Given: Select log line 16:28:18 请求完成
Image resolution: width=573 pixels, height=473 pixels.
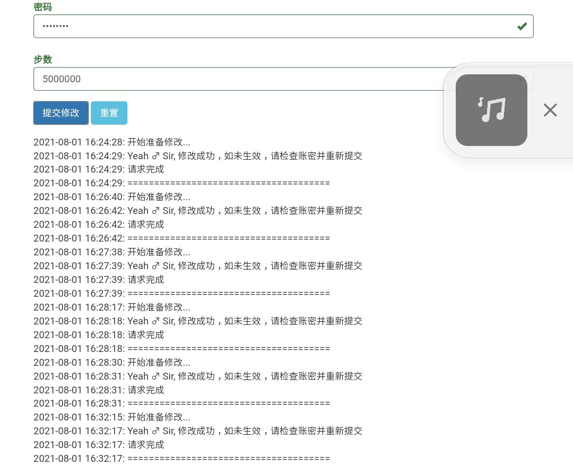Looking at the screenshot, I should tap(99, 335).
